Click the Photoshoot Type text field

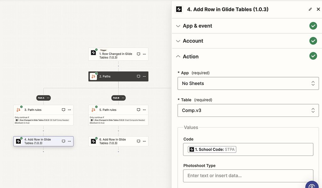pyautogui.click(x=248, y=175)
